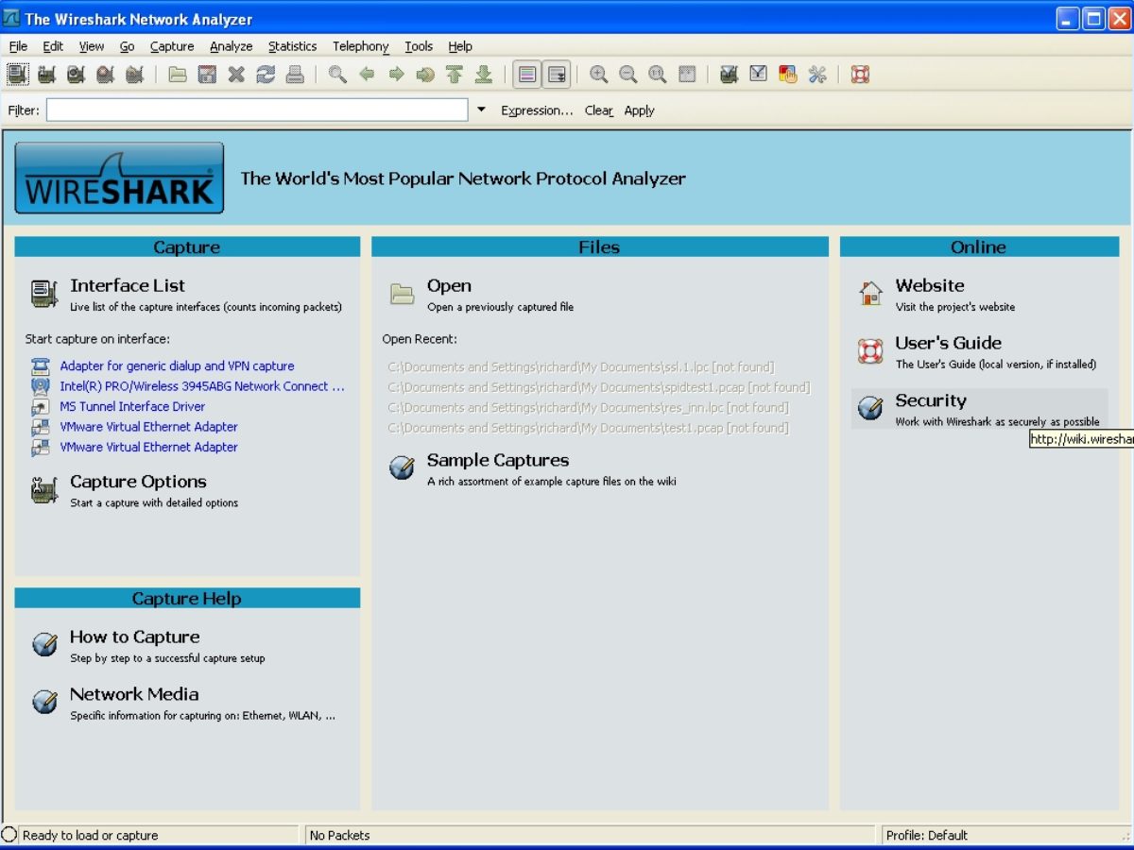Open the coloring rules toolbar icon

tap(787, 75)
